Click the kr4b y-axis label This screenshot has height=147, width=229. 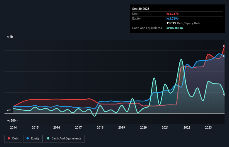10,37
